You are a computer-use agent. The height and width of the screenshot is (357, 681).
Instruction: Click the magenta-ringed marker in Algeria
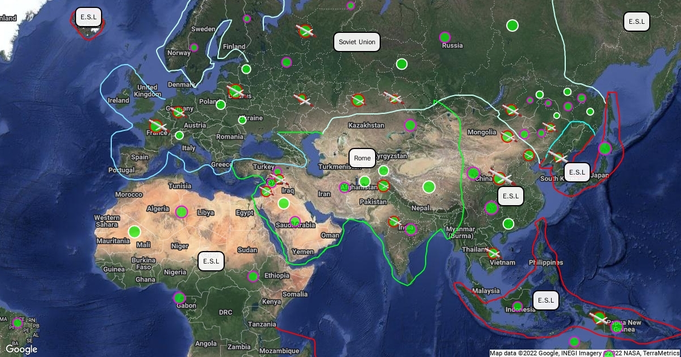pyautogui.click(x=182, y=211)
